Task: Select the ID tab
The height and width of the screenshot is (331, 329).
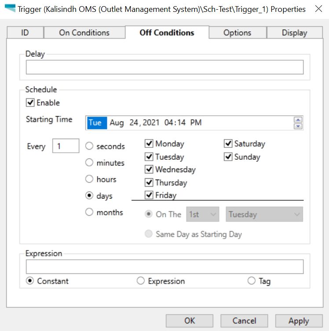Action: click(x=26, y=33)
